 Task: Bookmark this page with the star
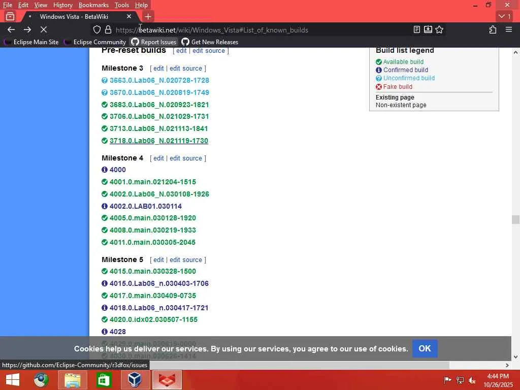pos(439,30)
